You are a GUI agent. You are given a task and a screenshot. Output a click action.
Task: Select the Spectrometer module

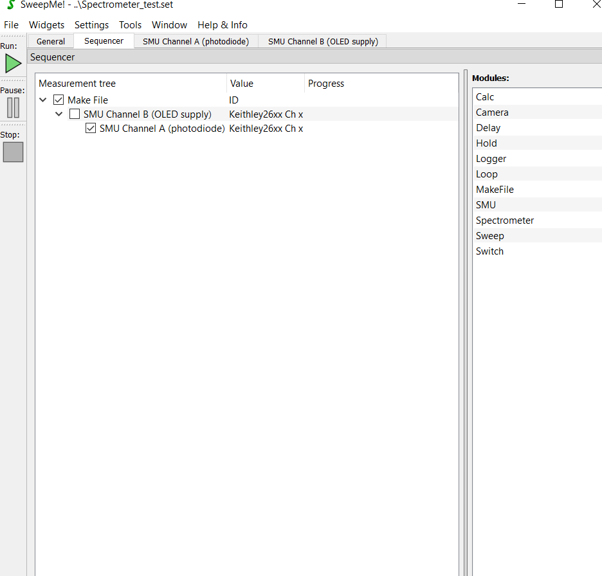538,221
